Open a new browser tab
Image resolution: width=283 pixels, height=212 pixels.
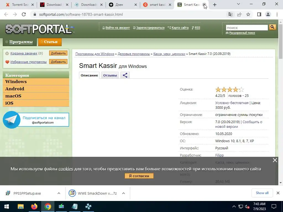click(214, 5)
